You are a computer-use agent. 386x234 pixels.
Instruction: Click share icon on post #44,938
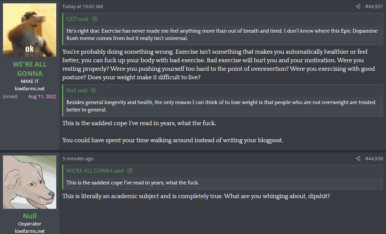click(358, 158)
